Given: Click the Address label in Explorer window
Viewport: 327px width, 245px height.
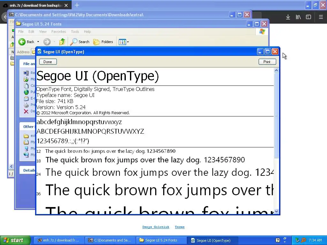Looking at the screenshot, I should [x=23, y=52].
